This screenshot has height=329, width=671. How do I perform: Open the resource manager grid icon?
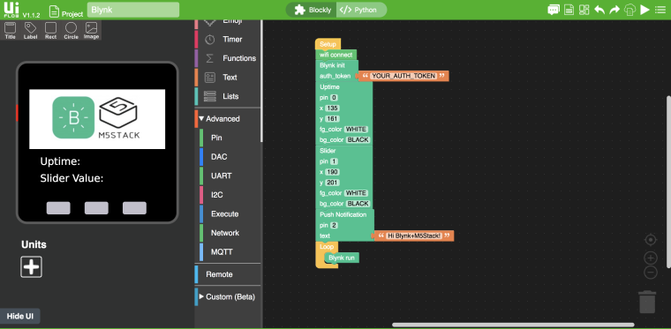(584, 10)
